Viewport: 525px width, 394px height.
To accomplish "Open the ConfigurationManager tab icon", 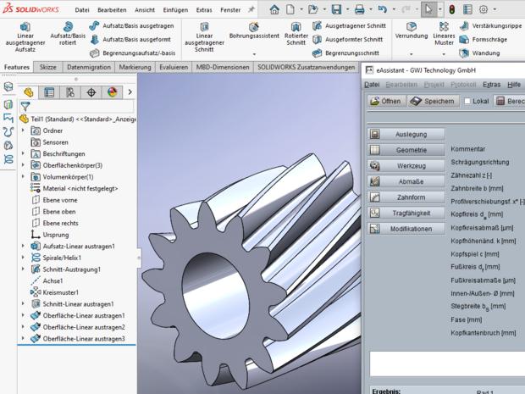I will click(x=70, y=92).
